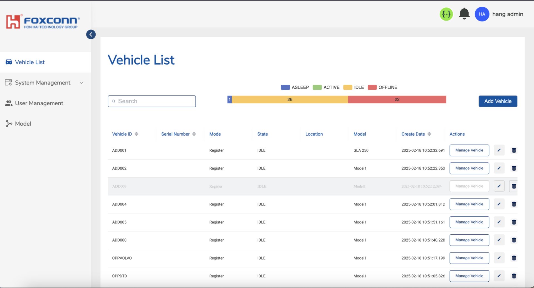Screen dimensions: 534x288
Task: Toggle the ACTIVE legend item
Action: click(x=326, y=87)
